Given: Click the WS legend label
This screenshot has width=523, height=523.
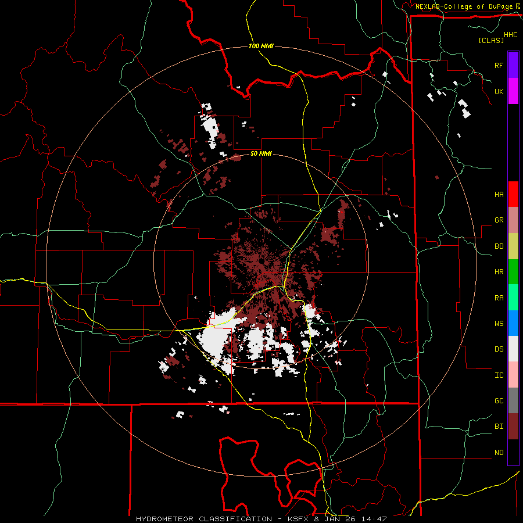Looking at the screenshot, I should [499, 323].
